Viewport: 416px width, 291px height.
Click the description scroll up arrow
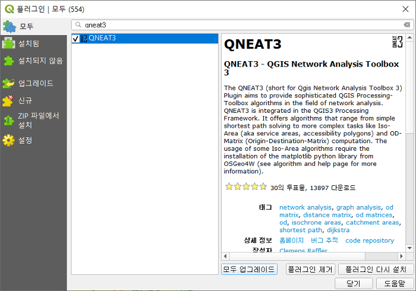(409, 37)
